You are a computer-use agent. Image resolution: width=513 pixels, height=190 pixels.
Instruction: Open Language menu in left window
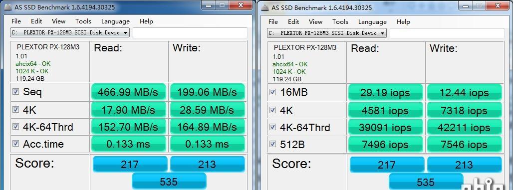click(x=115, y=21)
